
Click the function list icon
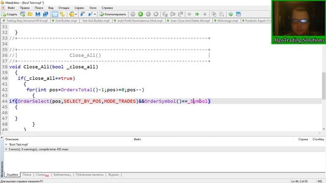[90, 14]
